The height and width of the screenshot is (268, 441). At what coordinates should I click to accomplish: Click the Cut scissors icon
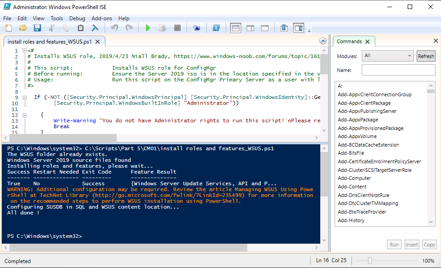coord(51,28)
